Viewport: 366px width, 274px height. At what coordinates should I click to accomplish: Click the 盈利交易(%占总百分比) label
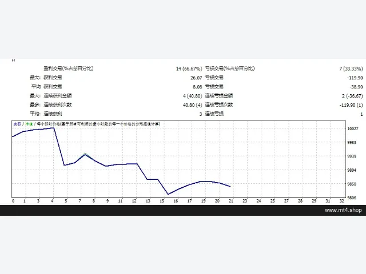click(x=69, y=68)
